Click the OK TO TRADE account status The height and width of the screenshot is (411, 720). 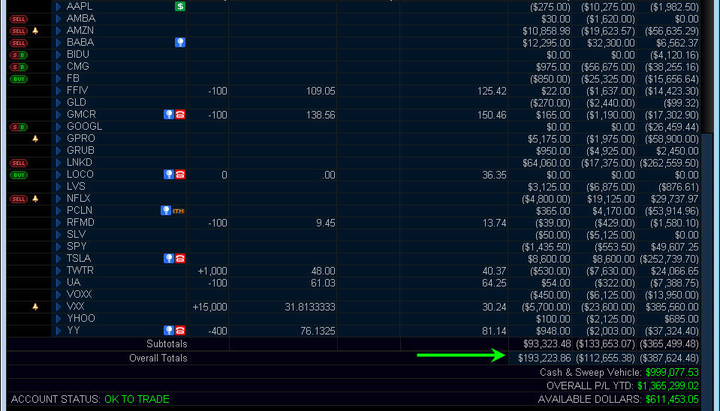(137, 400)
